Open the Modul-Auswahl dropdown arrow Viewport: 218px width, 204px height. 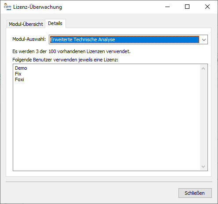pos(204,39)
